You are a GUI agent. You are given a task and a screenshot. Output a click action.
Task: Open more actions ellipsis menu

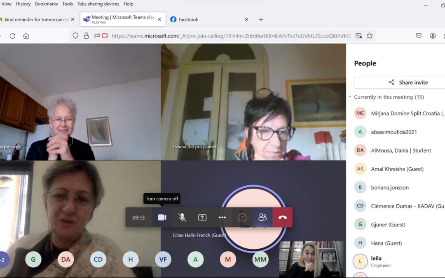222,217
